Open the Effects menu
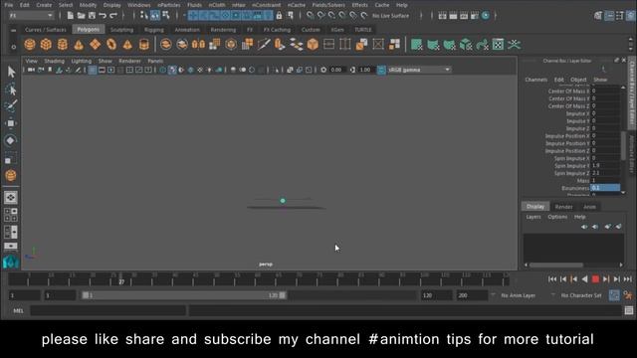 (x=359, y=5)
